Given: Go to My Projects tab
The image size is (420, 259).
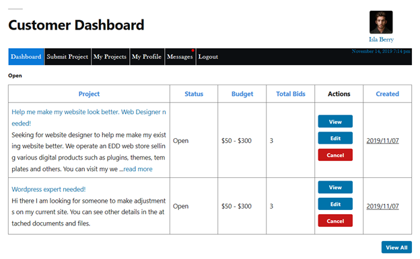Looking at the screenshot, I should coord(110,56).
